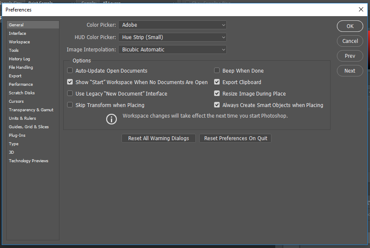Enable Auto-Update Open Documents checkbox
Image resolution: width=370 pixels, height=248 pixels.
[x=70, y=71]
